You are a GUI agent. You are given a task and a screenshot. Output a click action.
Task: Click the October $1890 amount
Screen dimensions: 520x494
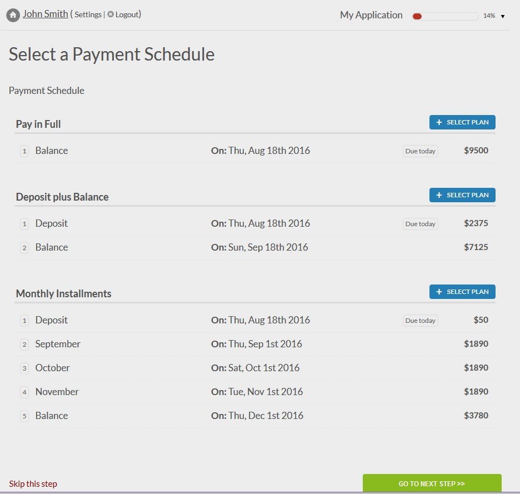[x=476, y=368]
